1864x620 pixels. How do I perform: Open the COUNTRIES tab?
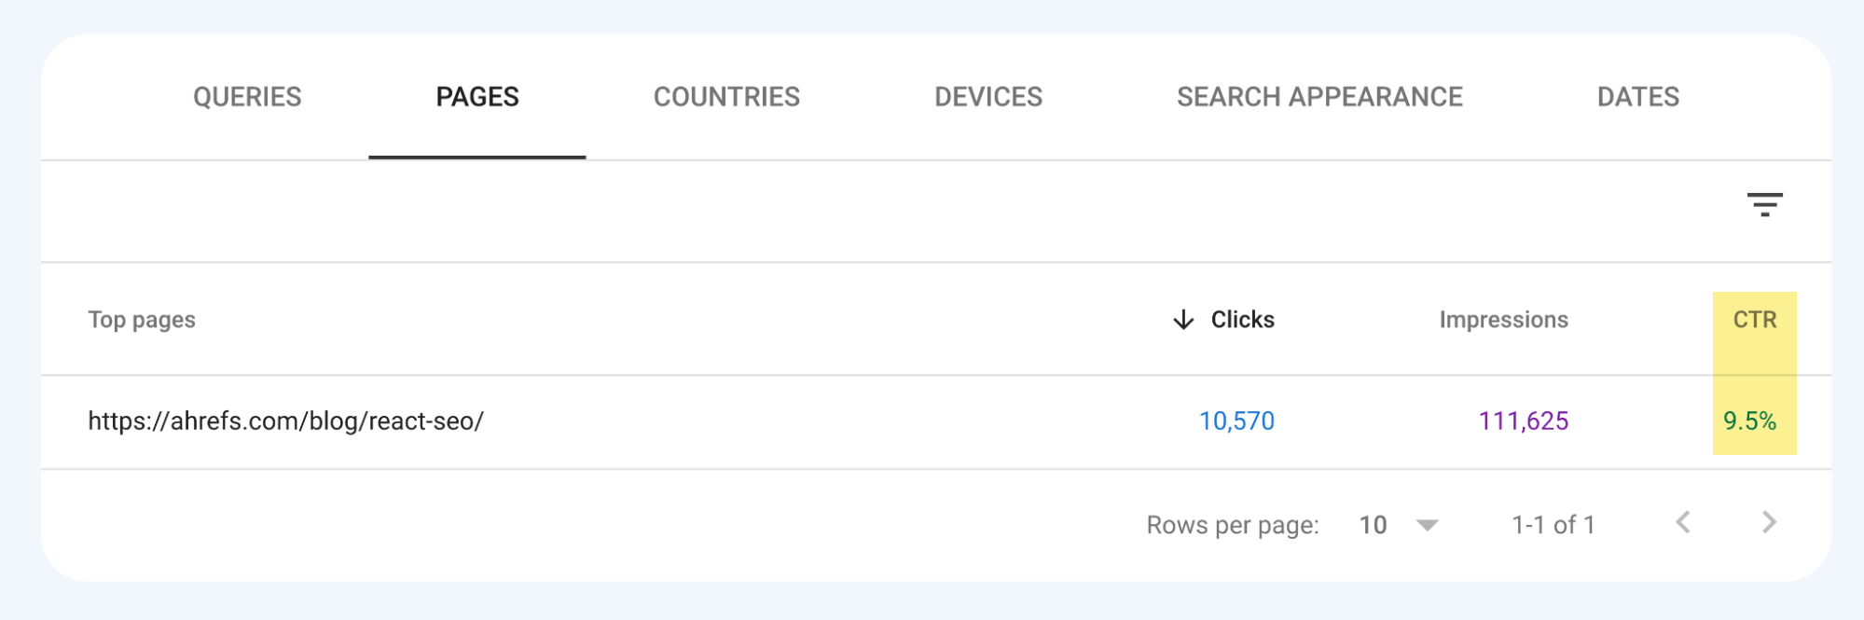click(726, 96)
